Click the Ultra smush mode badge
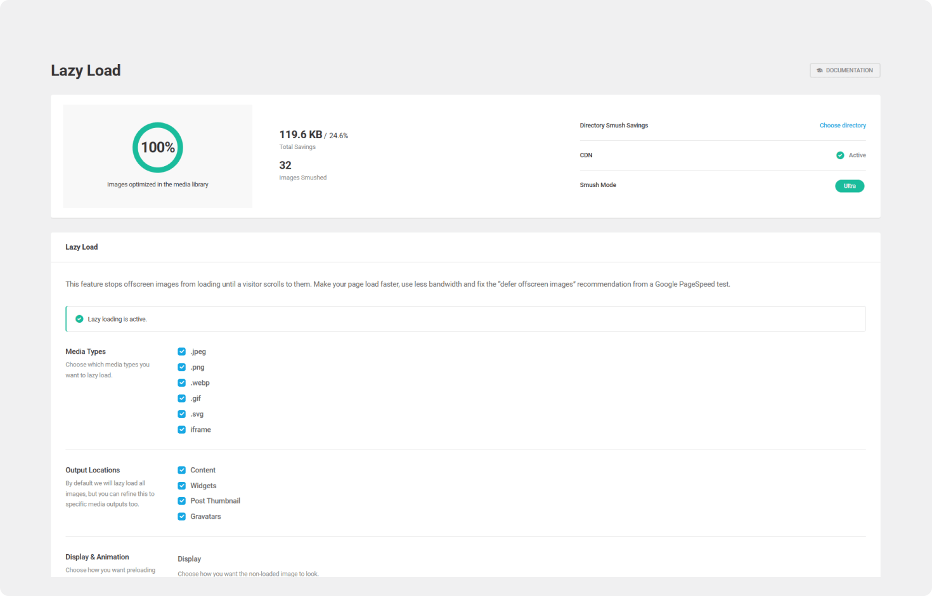Viewport: 932px width, 596px height. [849, 186]
